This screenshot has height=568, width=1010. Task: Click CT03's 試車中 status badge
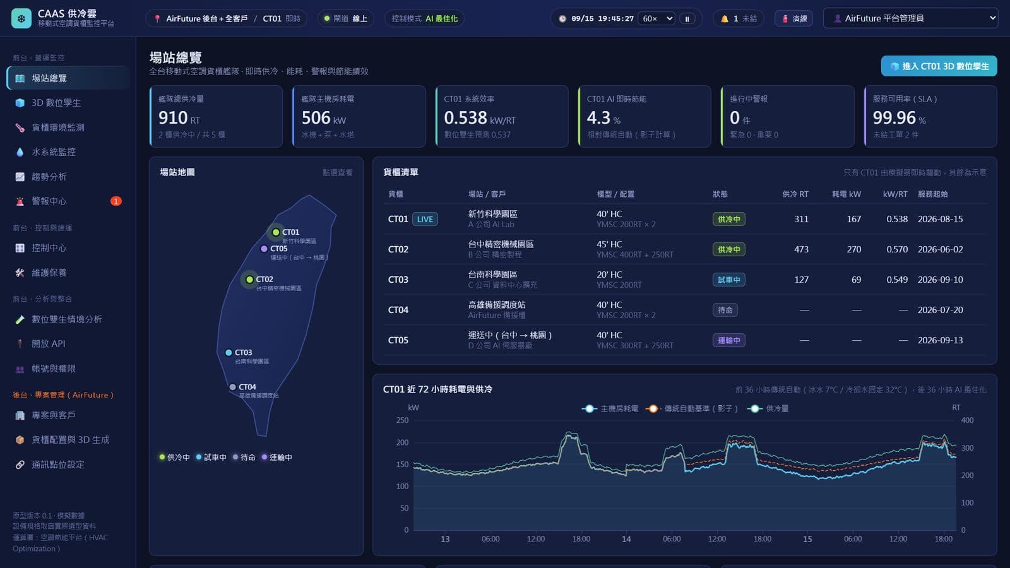pos(728,280)
